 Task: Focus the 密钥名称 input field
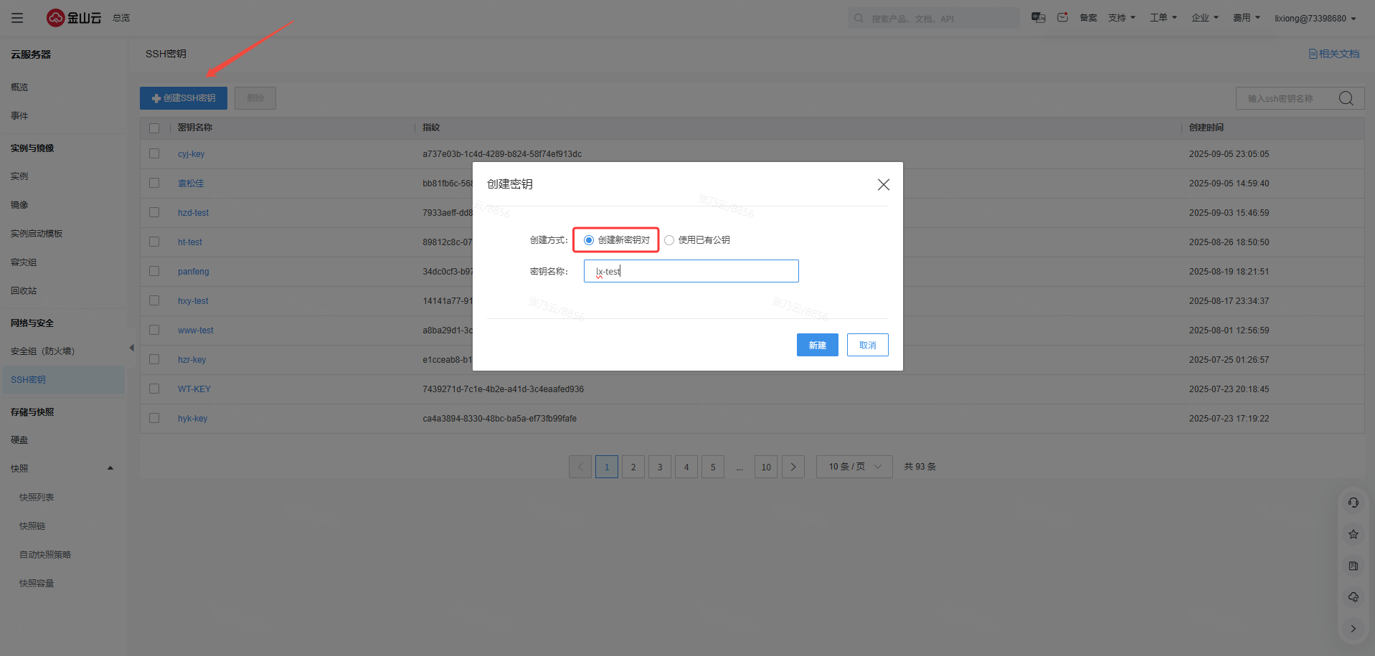tap(691, 271)
